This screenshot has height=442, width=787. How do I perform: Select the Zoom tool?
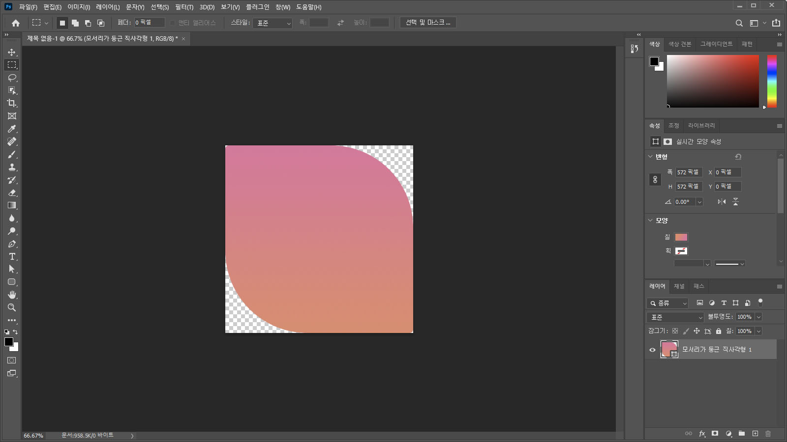(x=12, y=307)
